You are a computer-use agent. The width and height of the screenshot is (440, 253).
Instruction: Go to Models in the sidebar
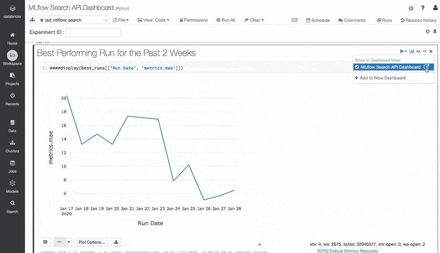click(12, 186)
